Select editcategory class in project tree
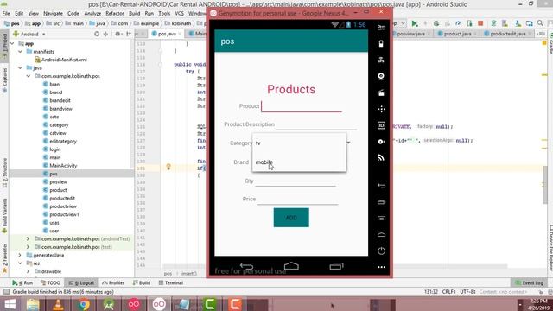 pyautogui.click(x=63, y=141)
